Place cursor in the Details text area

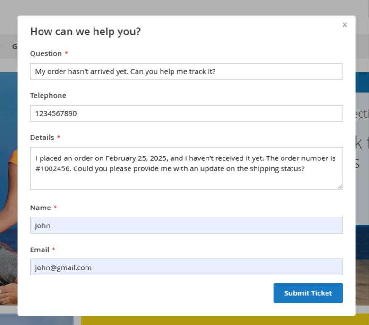pos(186,168)
